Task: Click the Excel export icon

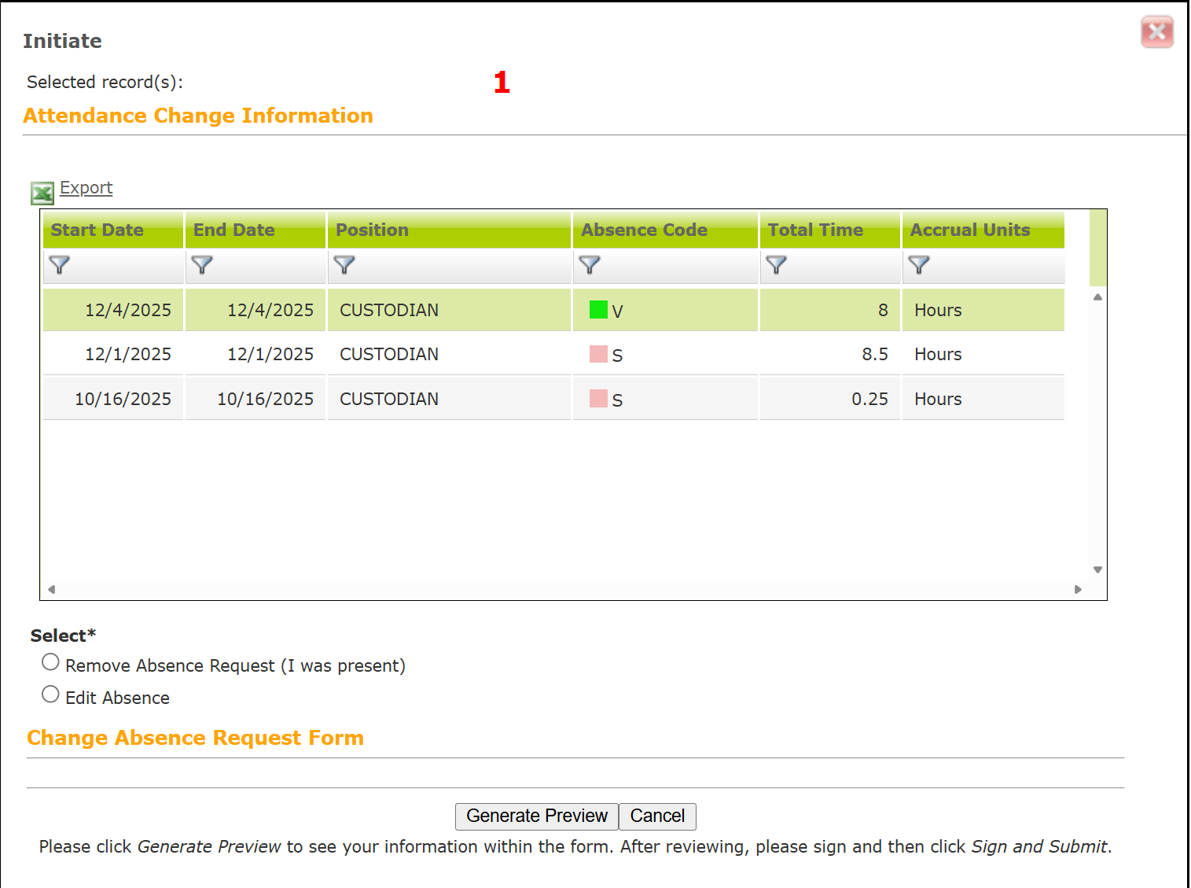Action: [x=42, y=193]
